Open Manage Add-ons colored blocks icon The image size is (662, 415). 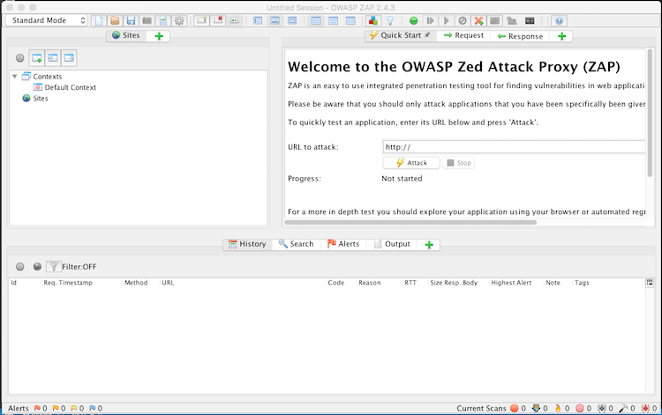372,20
